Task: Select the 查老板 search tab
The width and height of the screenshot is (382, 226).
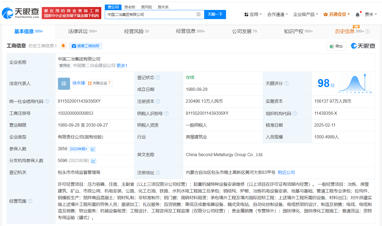Action: tap(130, 7)
